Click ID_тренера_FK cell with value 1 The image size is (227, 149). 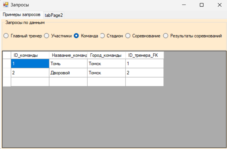pyautogui.click(x=145, y=63)
